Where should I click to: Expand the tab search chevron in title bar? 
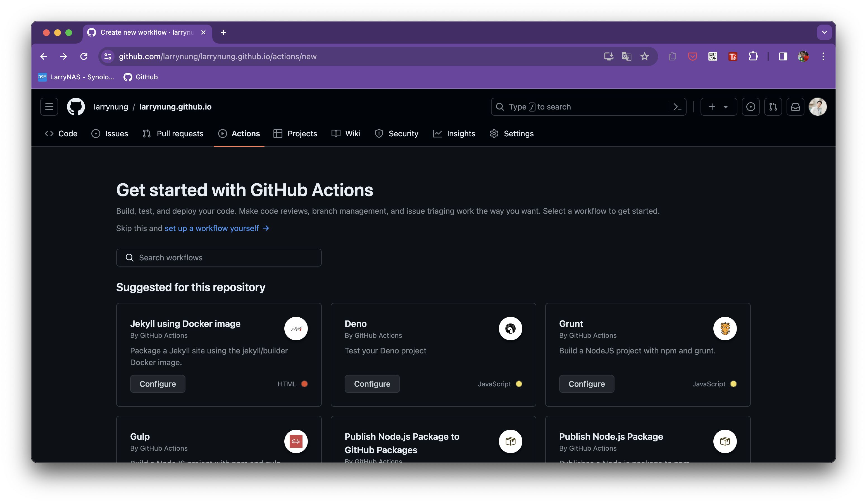[x=824, y=32]
